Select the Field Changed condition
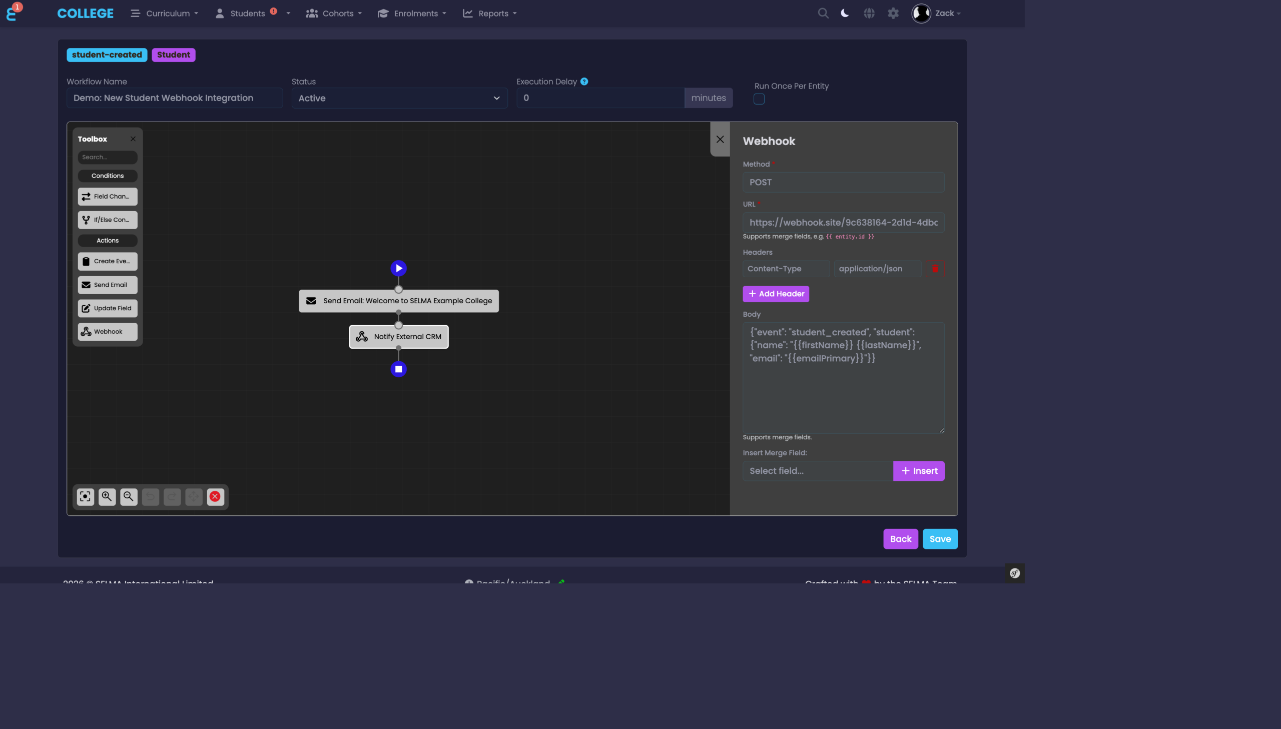The image size is (1281, 729). [107, 196]
